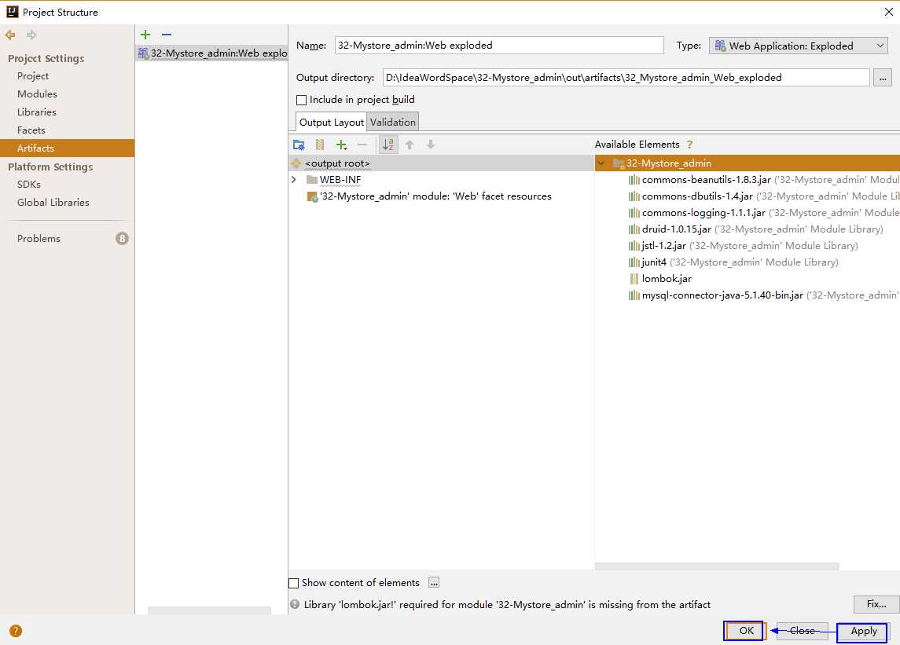Click the Output directory path field
The width and height of the screenshot is (900, 645).
(626, 78)
